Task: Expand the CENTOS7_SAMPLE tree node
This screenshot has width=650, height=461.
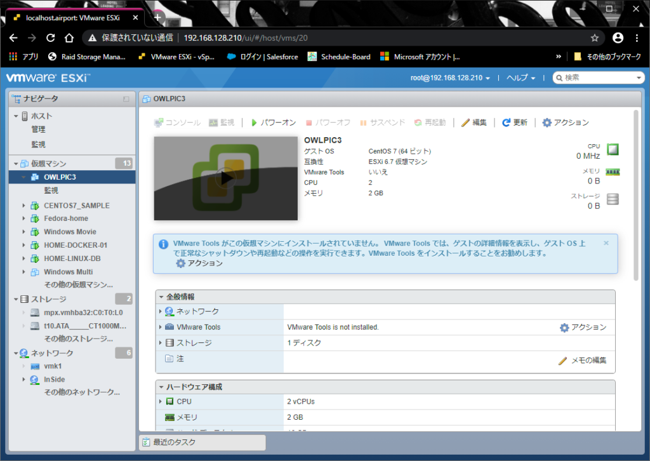Action: (23, 206)
